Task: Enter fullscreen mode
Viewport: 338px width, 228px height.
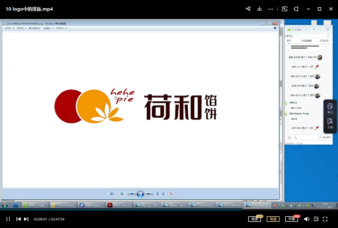Action: tap(325, 219)
